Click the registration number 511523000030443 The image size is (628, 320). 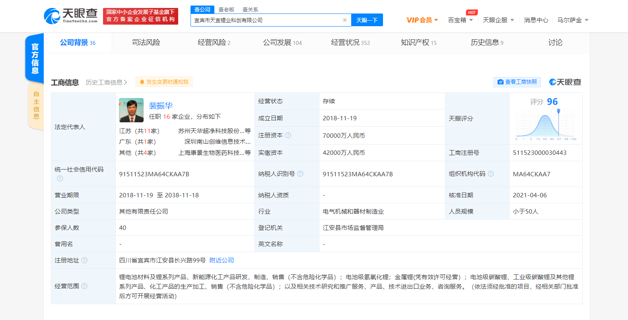540,152
